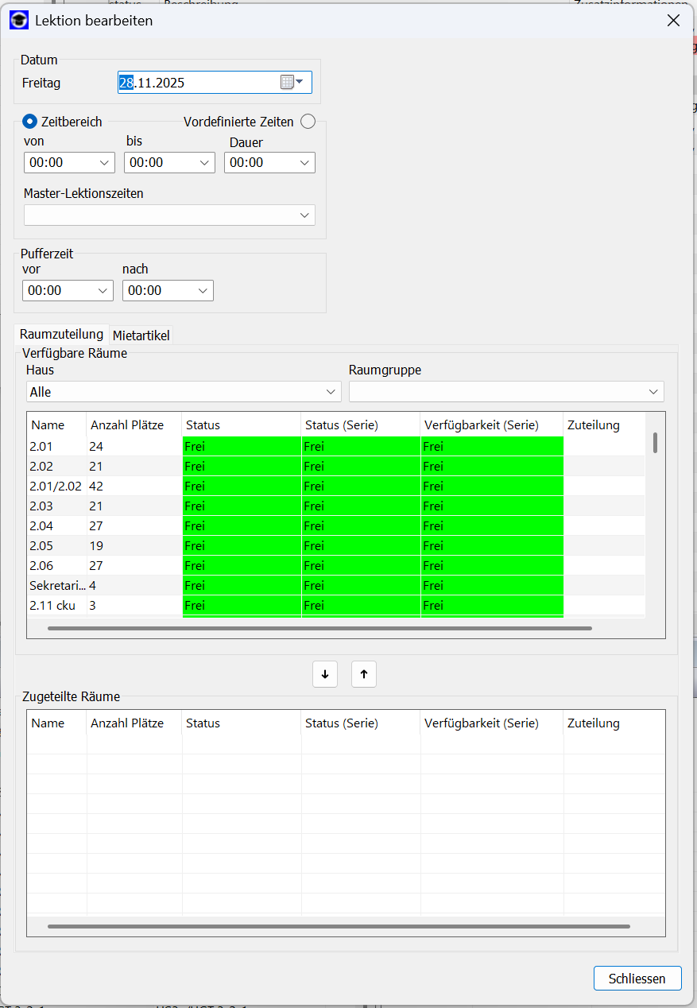The width and height of the screenshot is (697, 1008).
Task: Select room 2.05 row
Action: pos(336,545)
